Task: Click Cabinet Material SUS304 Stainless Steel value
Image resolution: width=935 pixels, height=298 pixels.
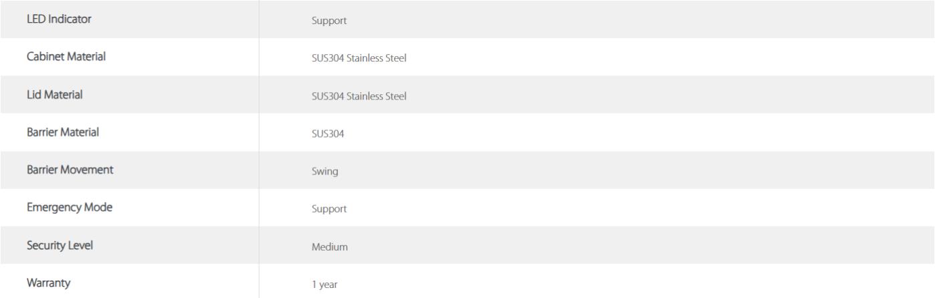Action: coord(359,59)
